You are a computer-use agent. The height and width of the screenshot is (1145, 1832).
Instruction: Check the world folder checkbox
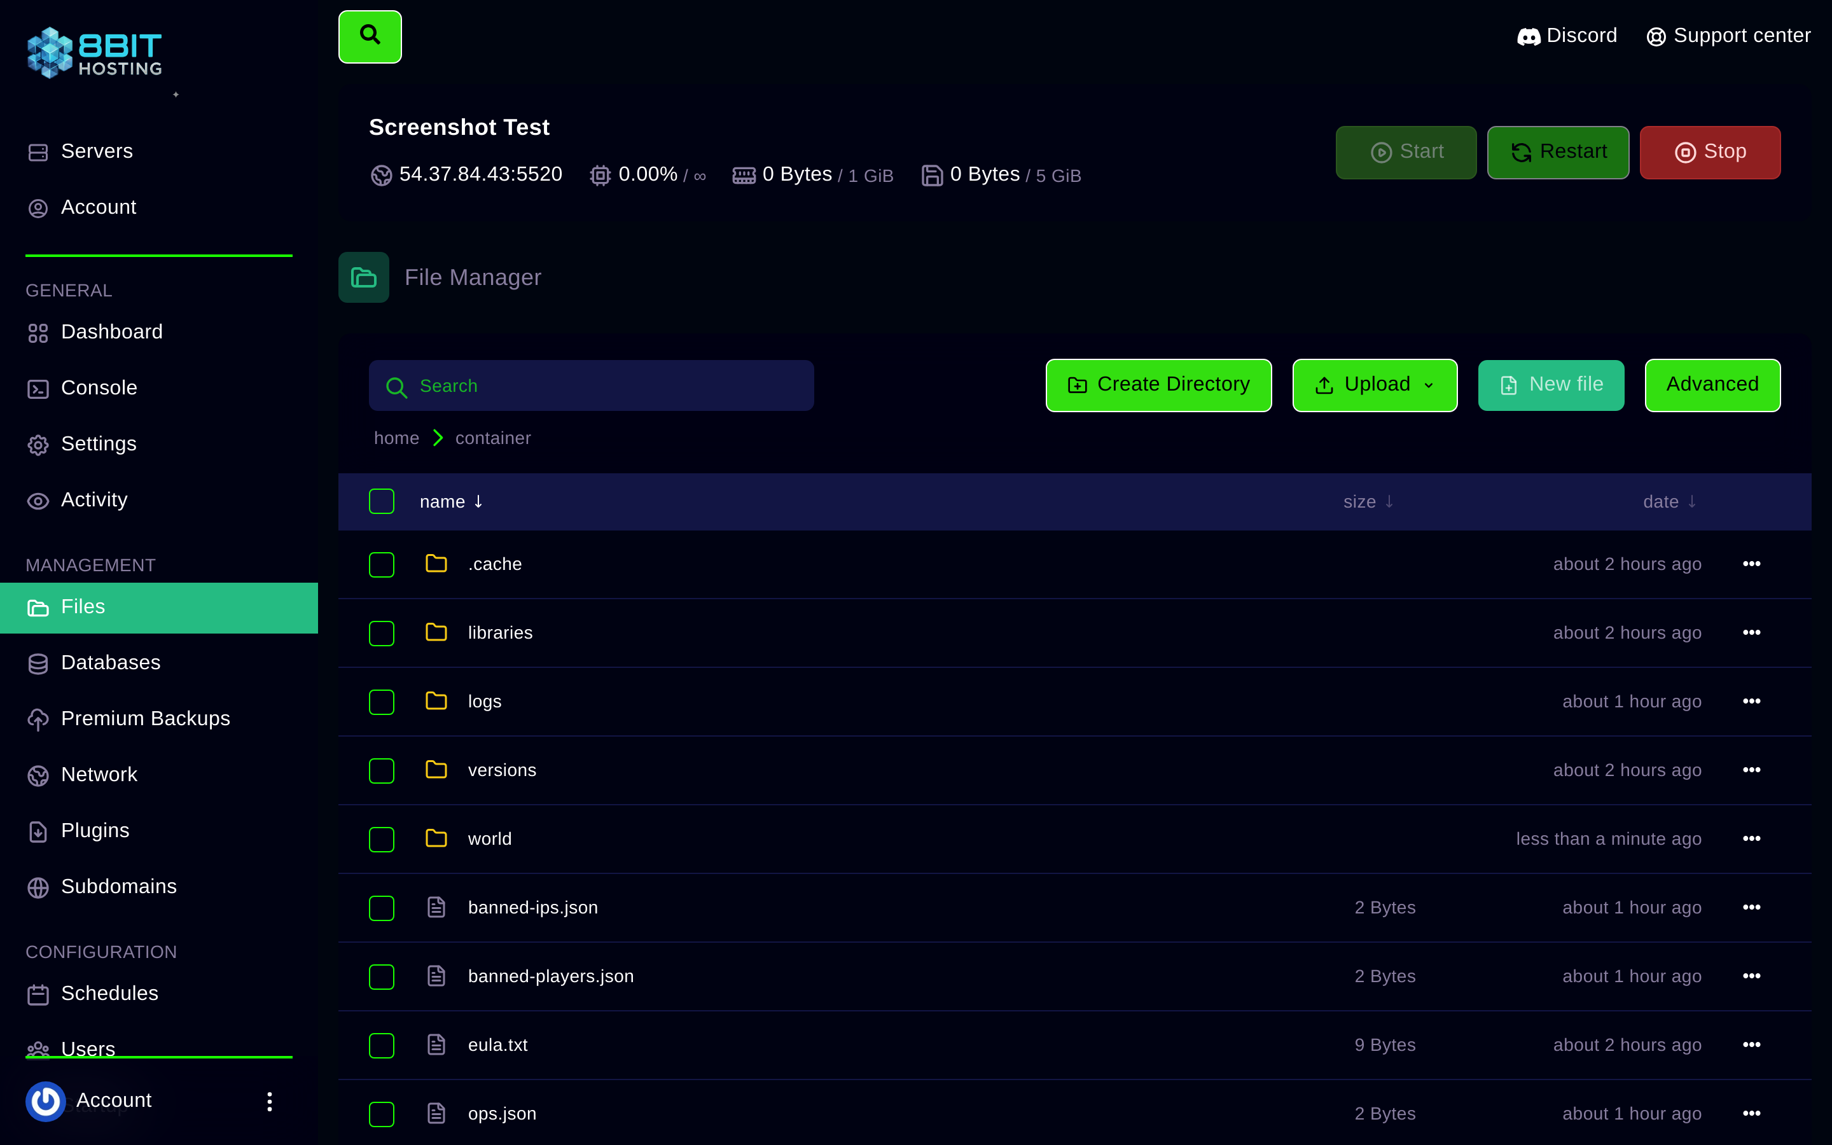(x=382, y=839)
